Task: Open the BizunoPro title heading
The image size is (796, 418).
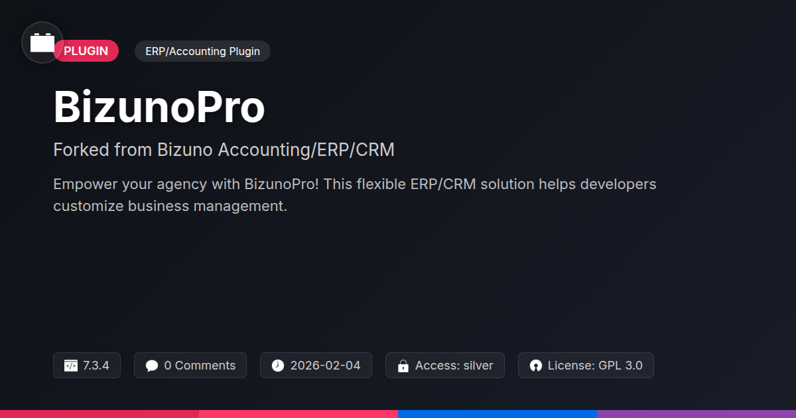Action: pyautogui.click(x=159, y=107)
